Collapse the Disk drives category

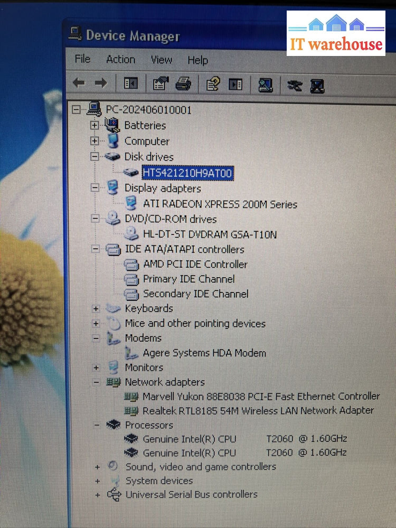(95, 157)
